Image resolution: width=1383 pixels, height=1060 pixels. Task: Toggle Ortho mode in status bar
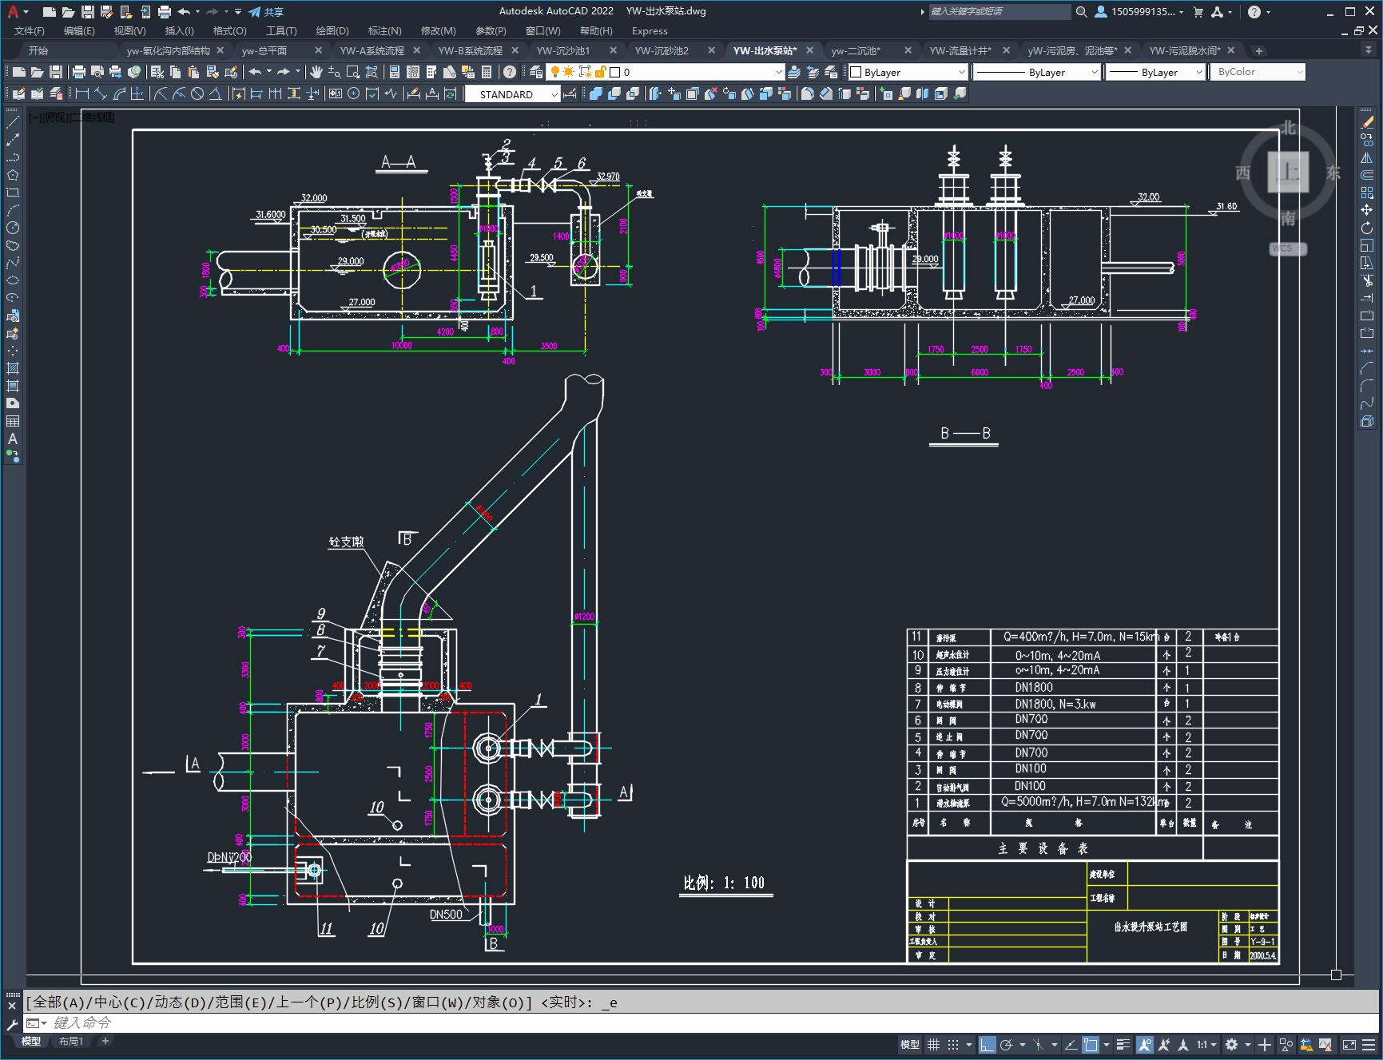click(988, 1044)
